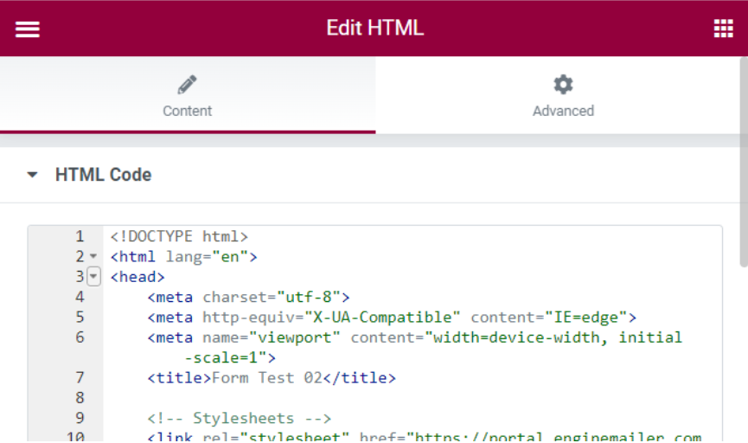The image size is (748, 443).
Task: Open the hamburger menu
Action: click(x=28, y=29)
